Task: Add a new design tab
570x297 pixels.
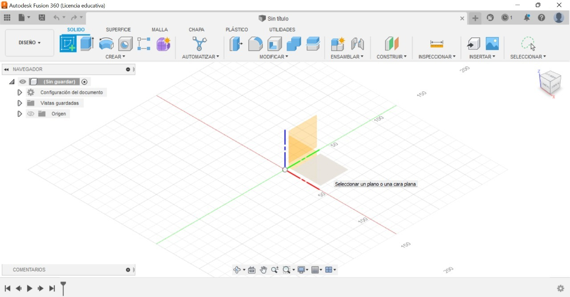Action: [x=475, y=18]
